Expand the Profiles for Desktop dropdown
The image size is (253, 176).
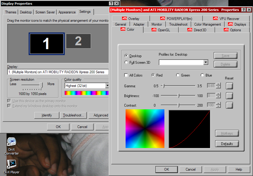coord(206,62)
